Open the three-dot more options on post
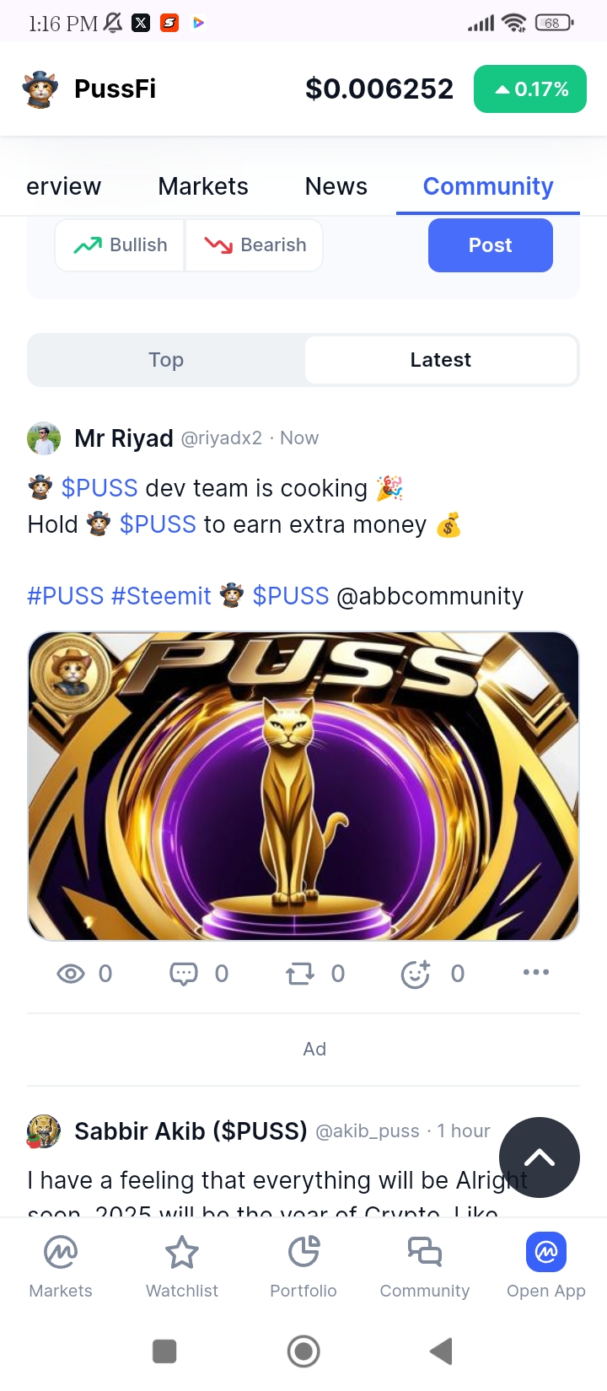This screenshot has width=607, height=1391. (x=536, y=972)
